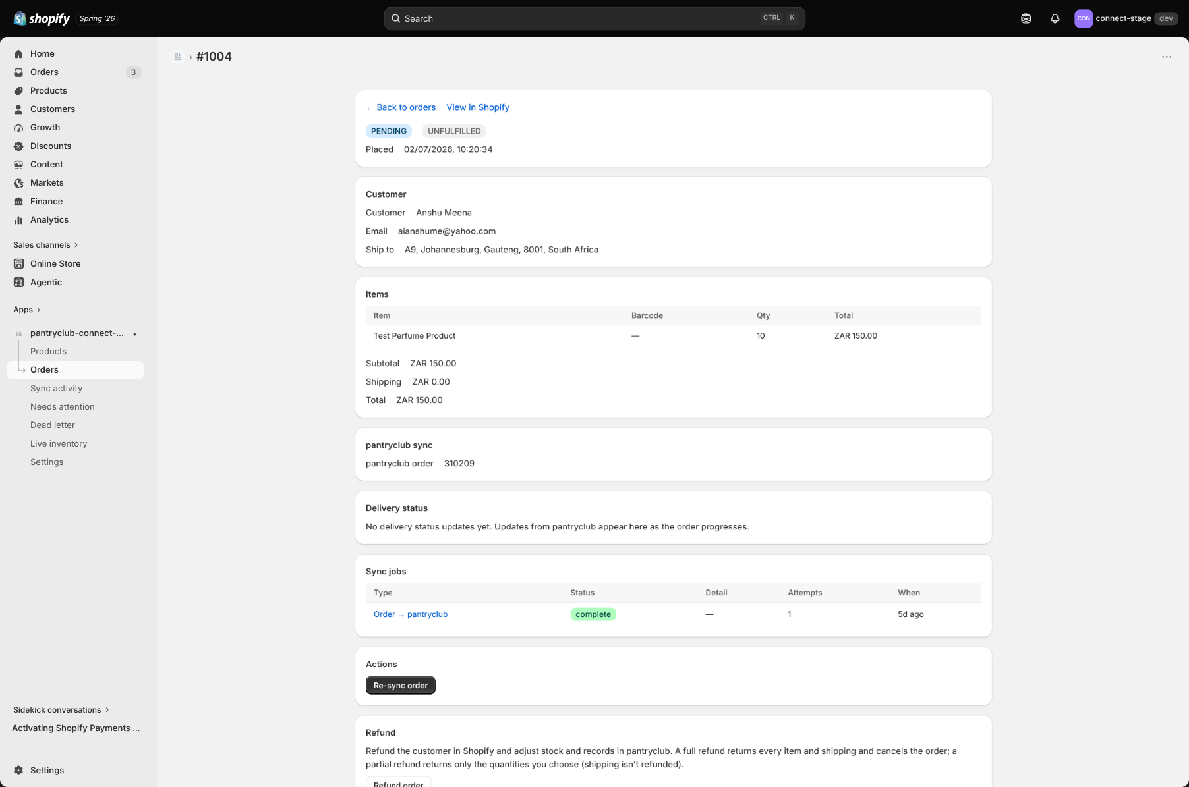Open the Home icon in sidebar

tap(18, 54)
